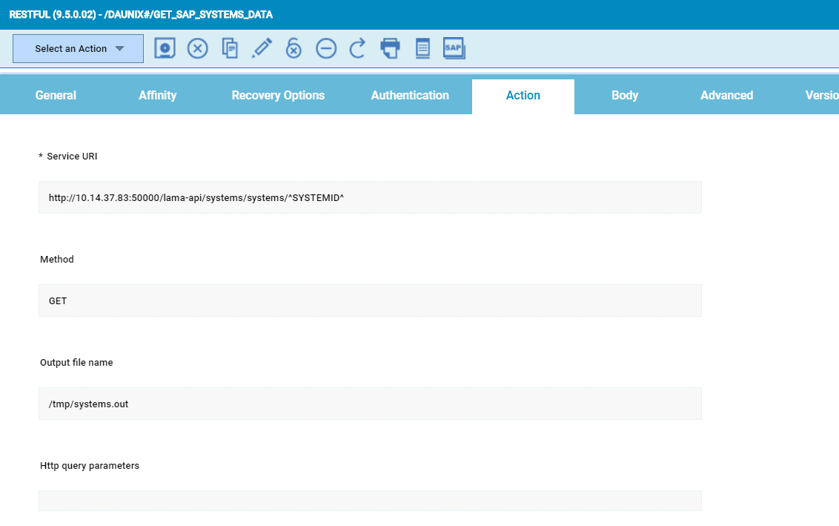Viewport: 839px width, 526px height.
Task: Open the Select an Action dropdown
Action: 78,49
